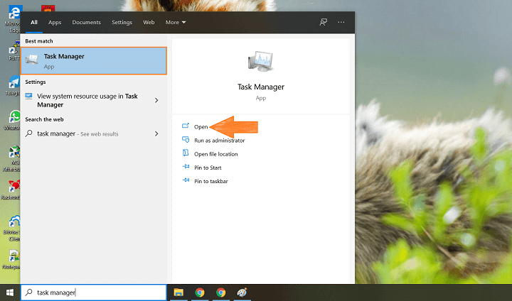
Task: Switch to the Documents search tab
Action: (x=87, y=22)
